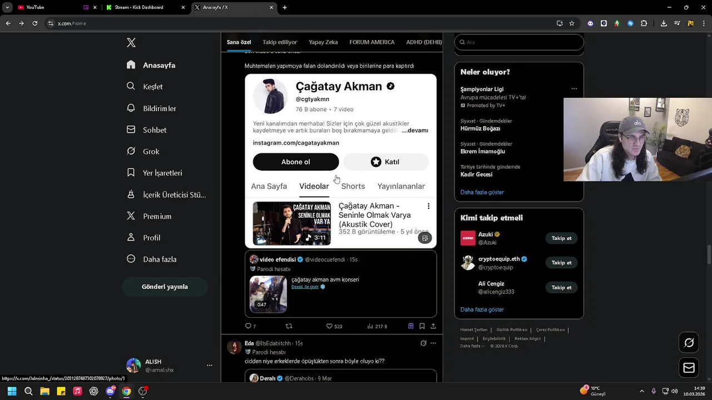Click the repost icon on post
The image size is (712, 400).
coord(289,326)
